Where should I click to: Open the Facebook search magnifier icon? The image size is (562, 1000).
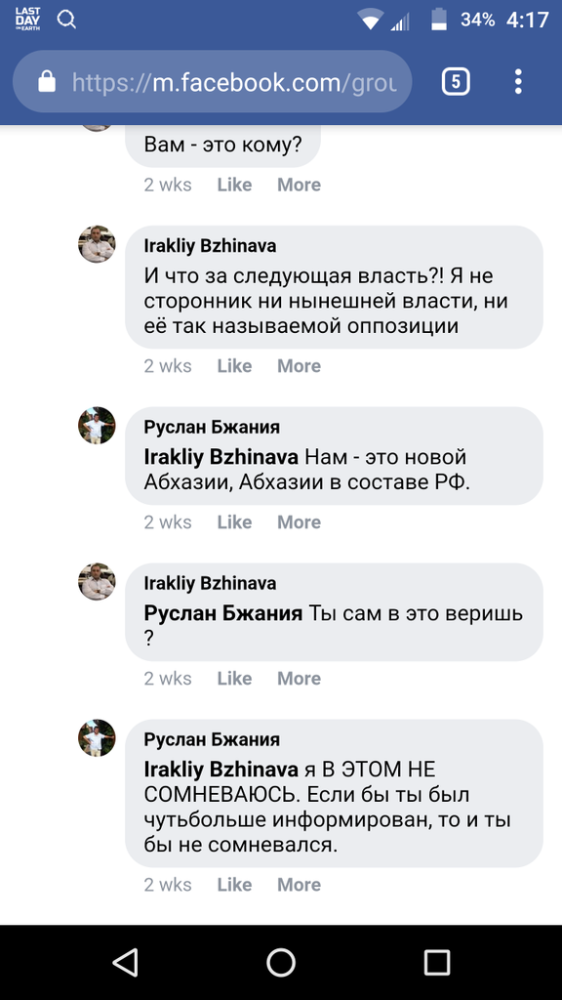click(66, 19)
